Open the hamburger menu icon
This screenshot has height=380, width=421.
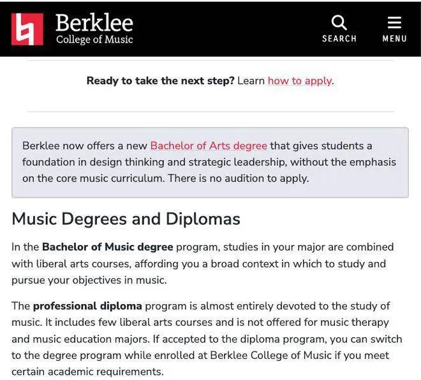click(x=394, y=22)
